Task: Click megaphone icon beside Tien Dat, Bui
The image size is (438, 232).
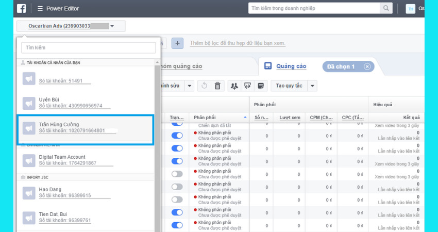Action: tap(29, 218)
